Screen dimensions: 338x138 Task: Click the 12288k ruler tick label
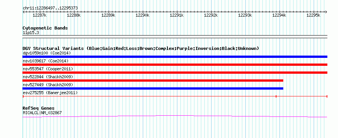pos(74,15)
